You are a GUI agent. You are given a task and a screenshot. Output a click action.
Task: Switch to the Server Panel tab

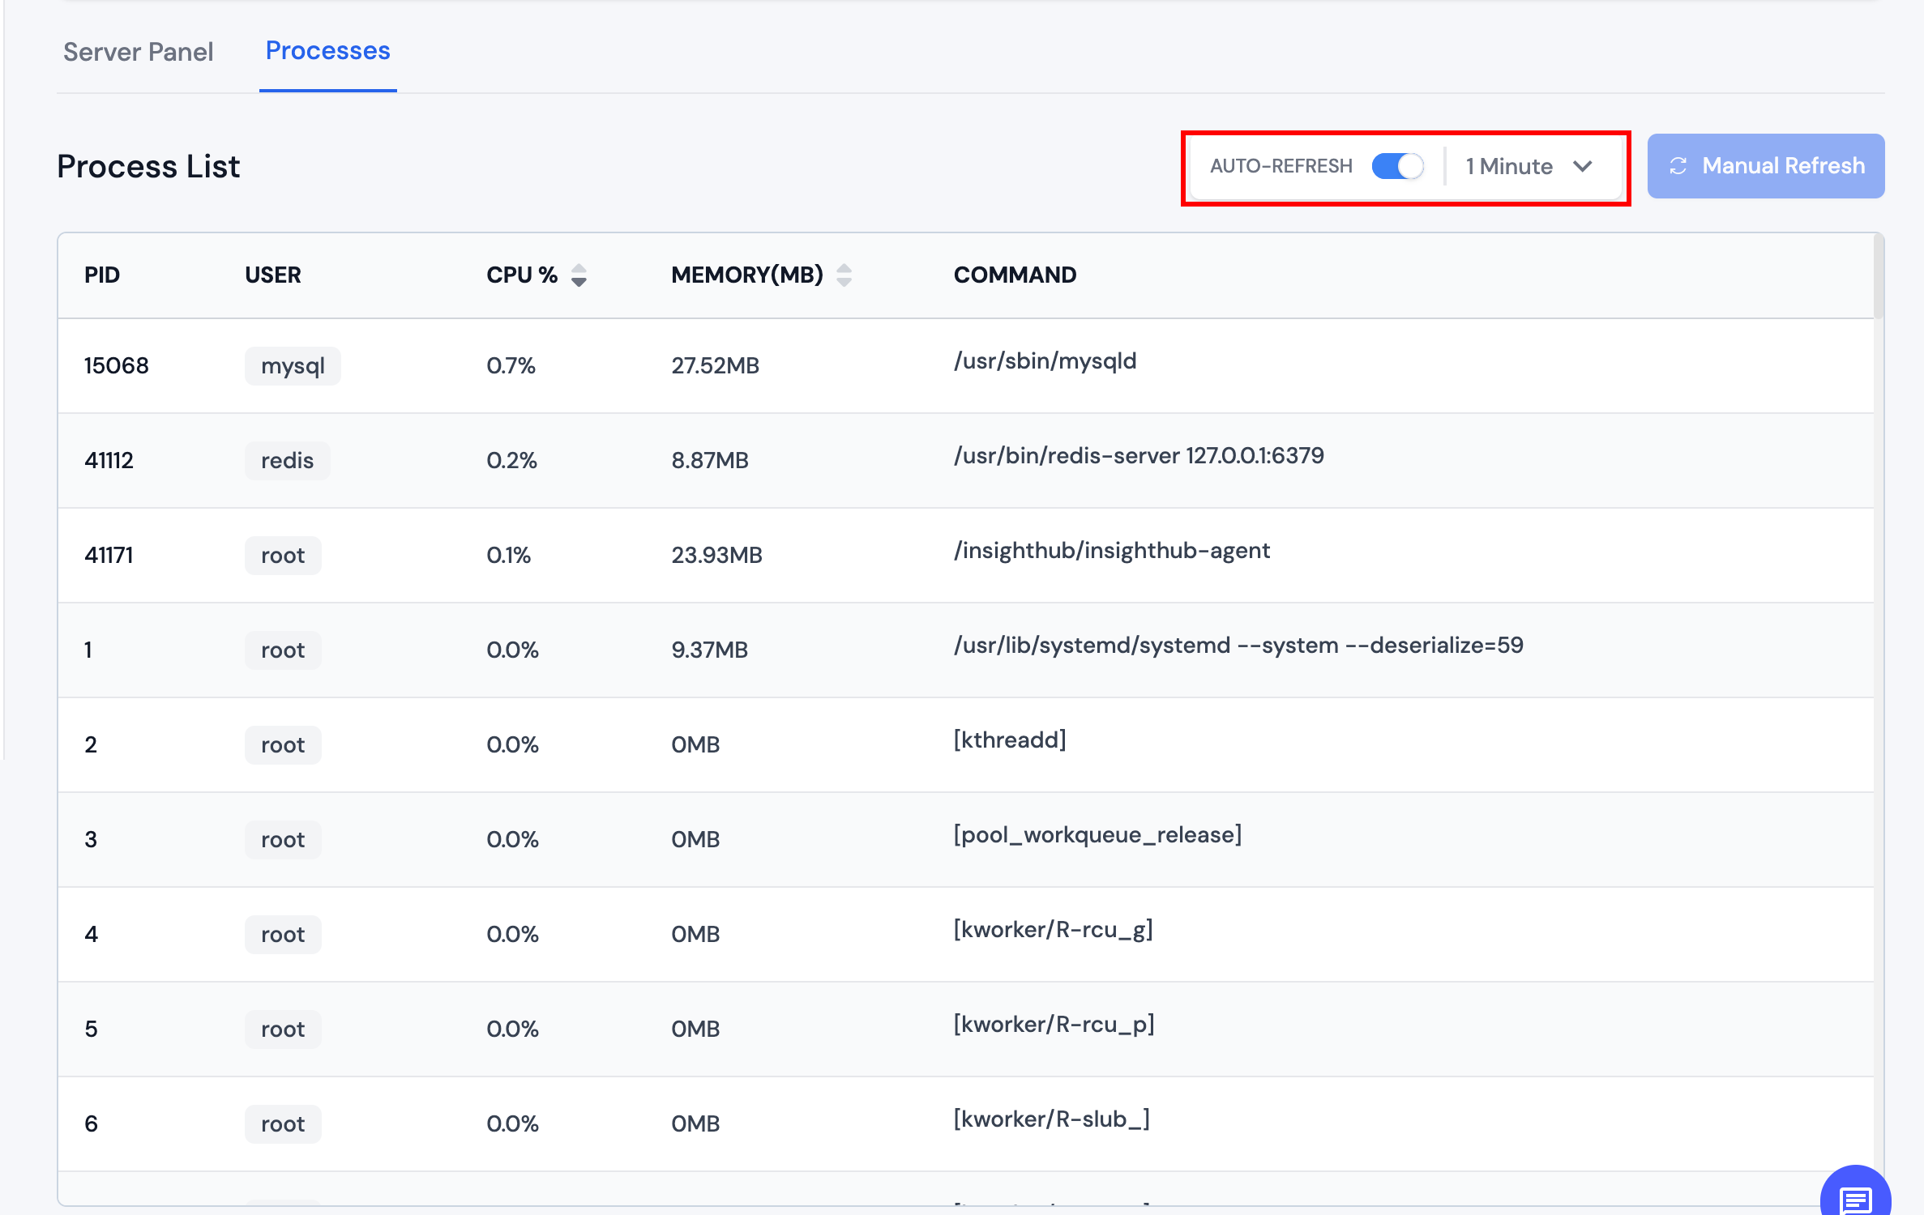click(139, 52)
